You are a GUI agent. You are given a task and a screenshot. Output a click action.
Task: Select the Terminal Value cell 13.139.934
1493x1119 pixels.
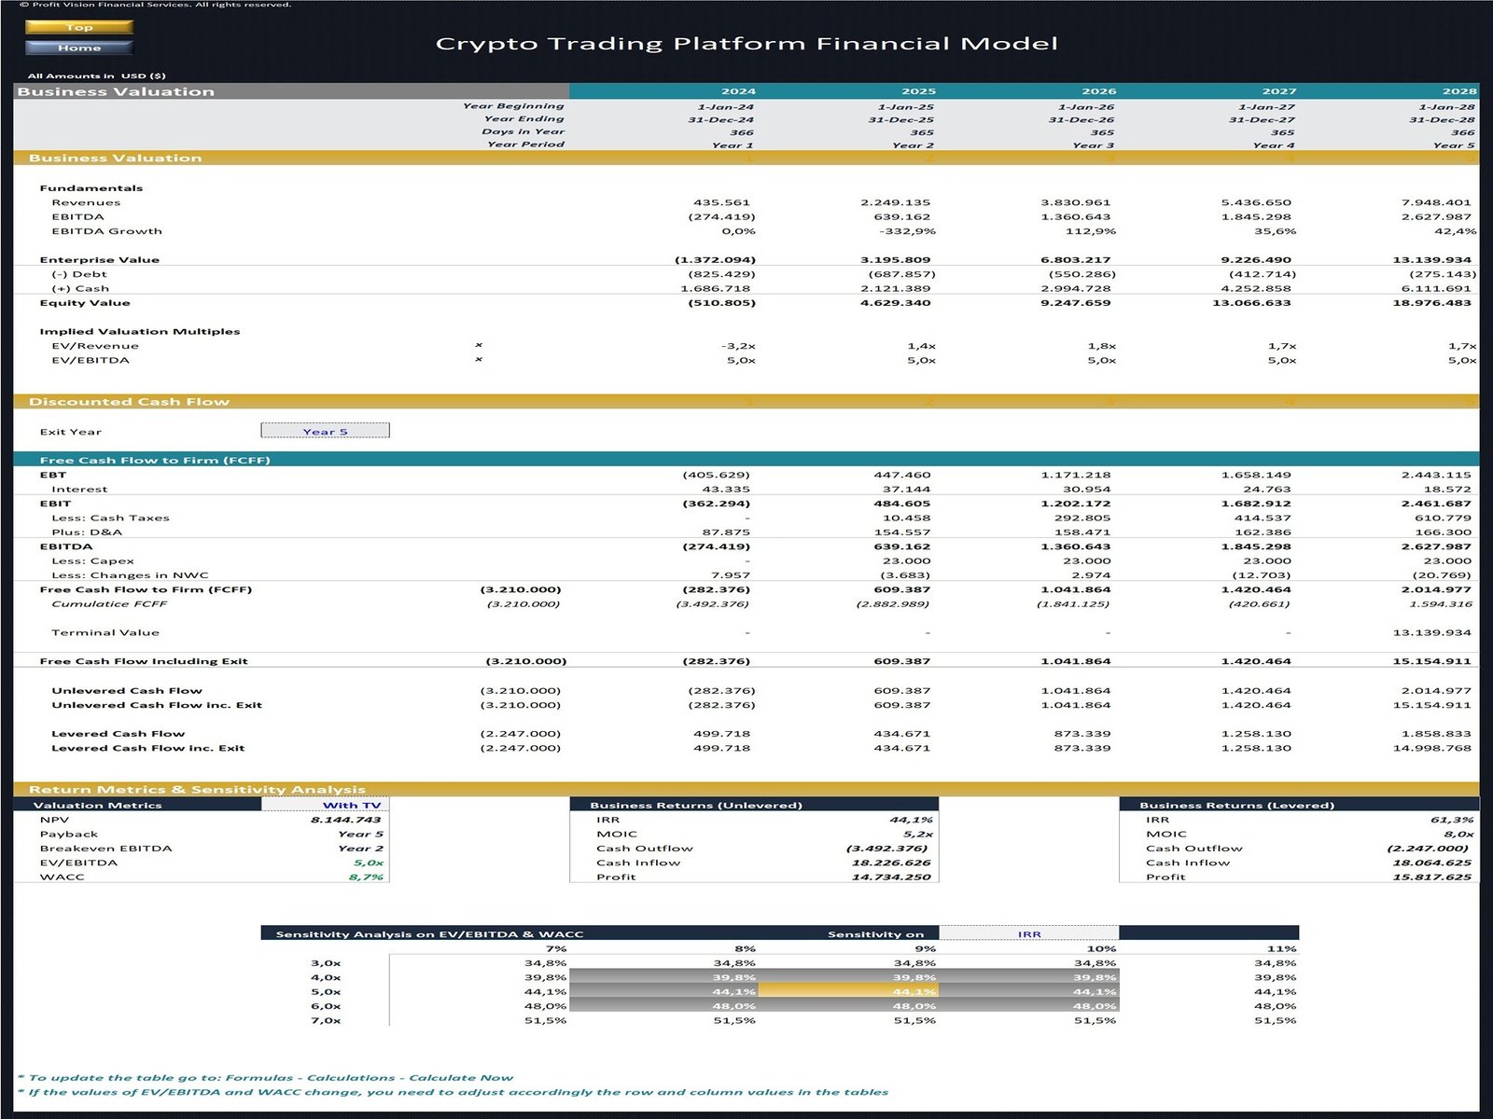pyautogui.click(x=1431, y=632)
